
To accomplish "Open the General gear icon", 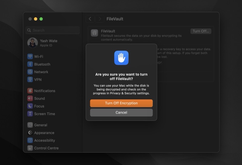I will (30, 125).
